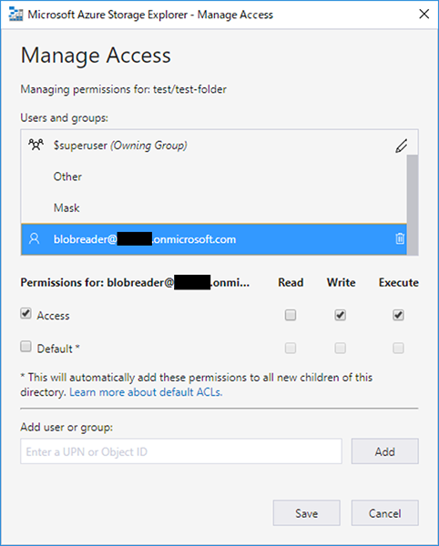The width and height of the screenshot is (439, 546).
Task: Uncheck Execute permission for Access
Action: point(398,315)
